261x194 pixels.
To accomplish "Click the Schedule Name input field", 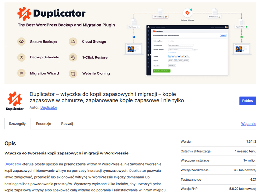I will 181,45.
